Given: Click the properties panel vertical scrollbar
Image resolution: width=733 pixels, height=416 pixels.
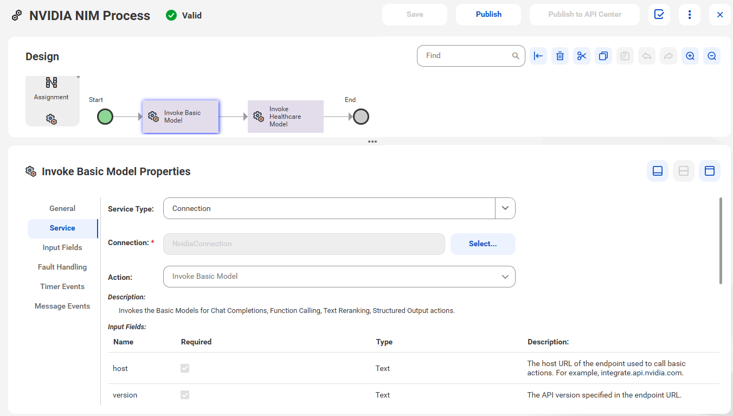Looking at the screenshot, I should (x=721, y=240).
